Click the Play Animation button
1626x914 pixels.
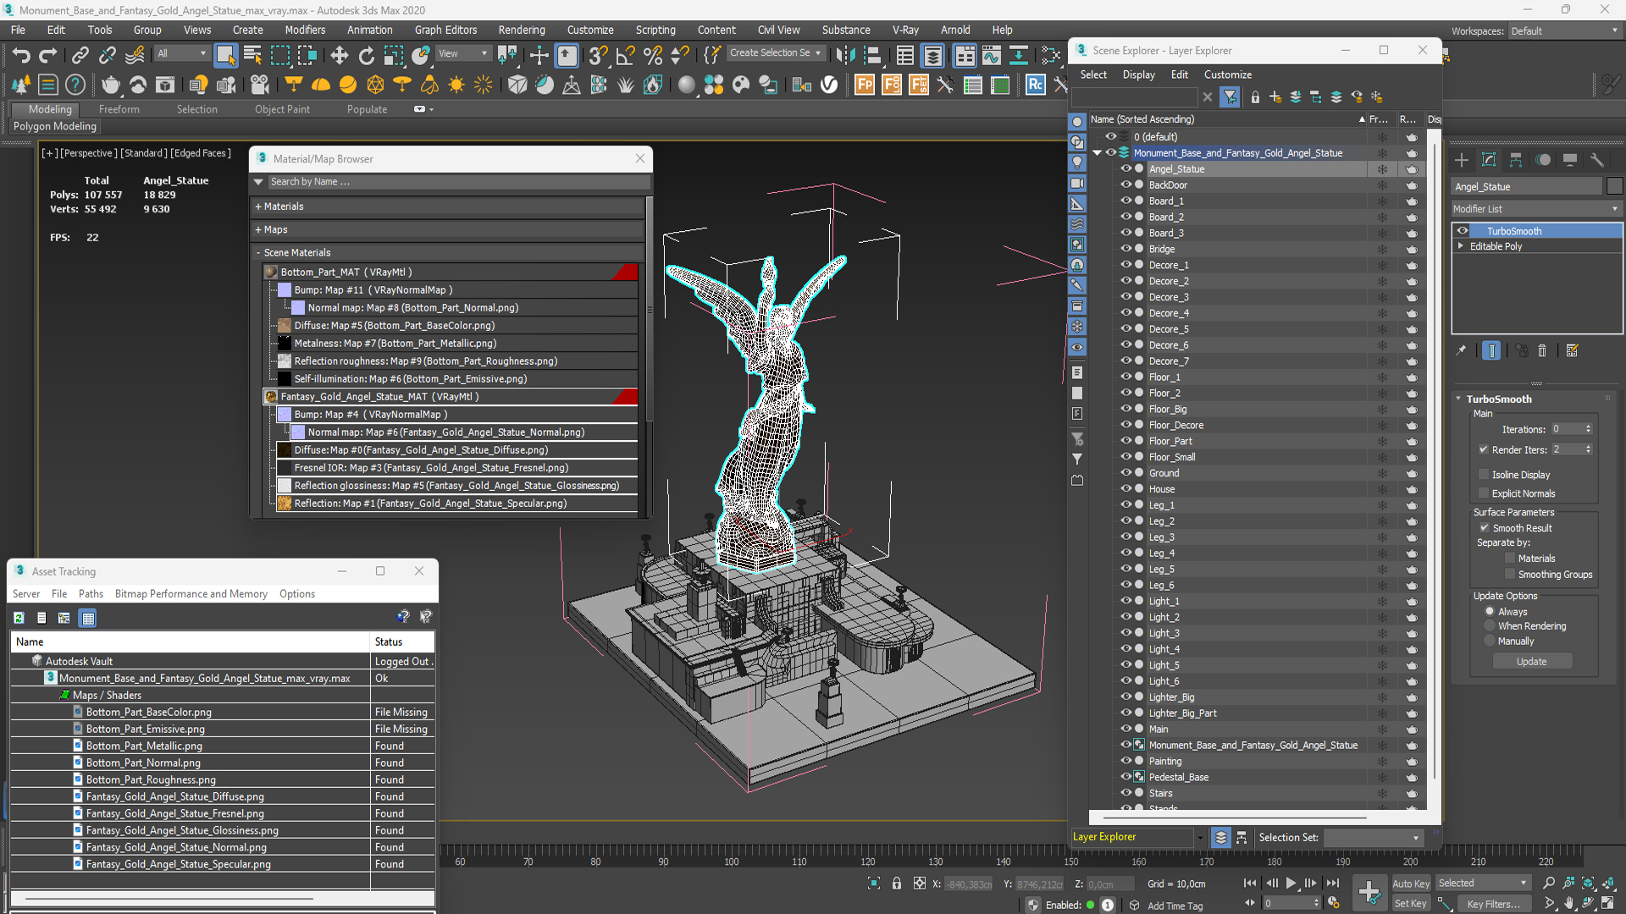tap(1291, 883)
